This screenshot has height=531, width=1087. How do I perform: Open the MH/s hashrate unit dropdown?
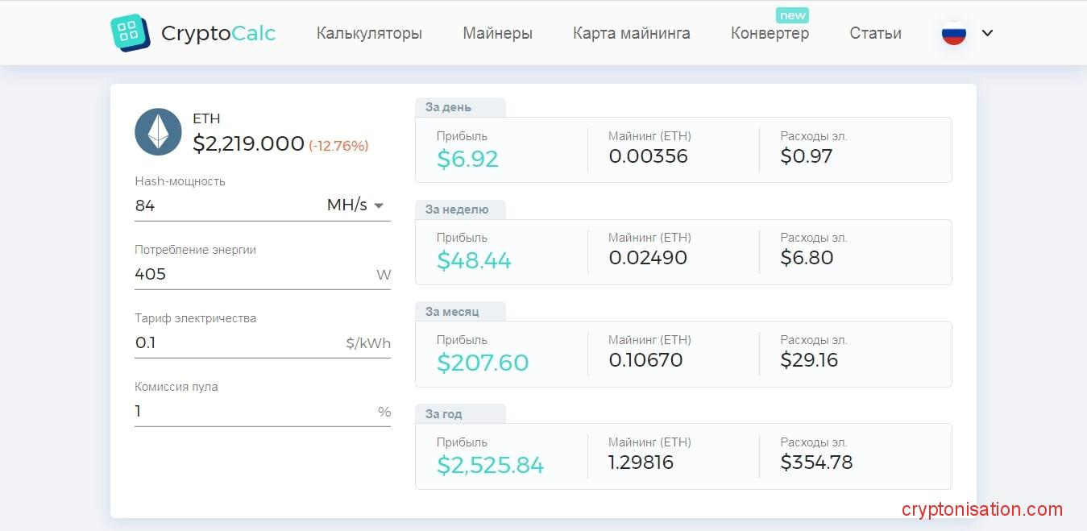[x=355, y=205]
